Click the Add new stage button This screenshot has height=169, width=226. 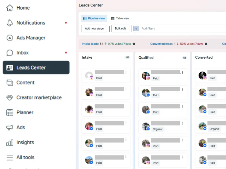(x=94, y=28)
